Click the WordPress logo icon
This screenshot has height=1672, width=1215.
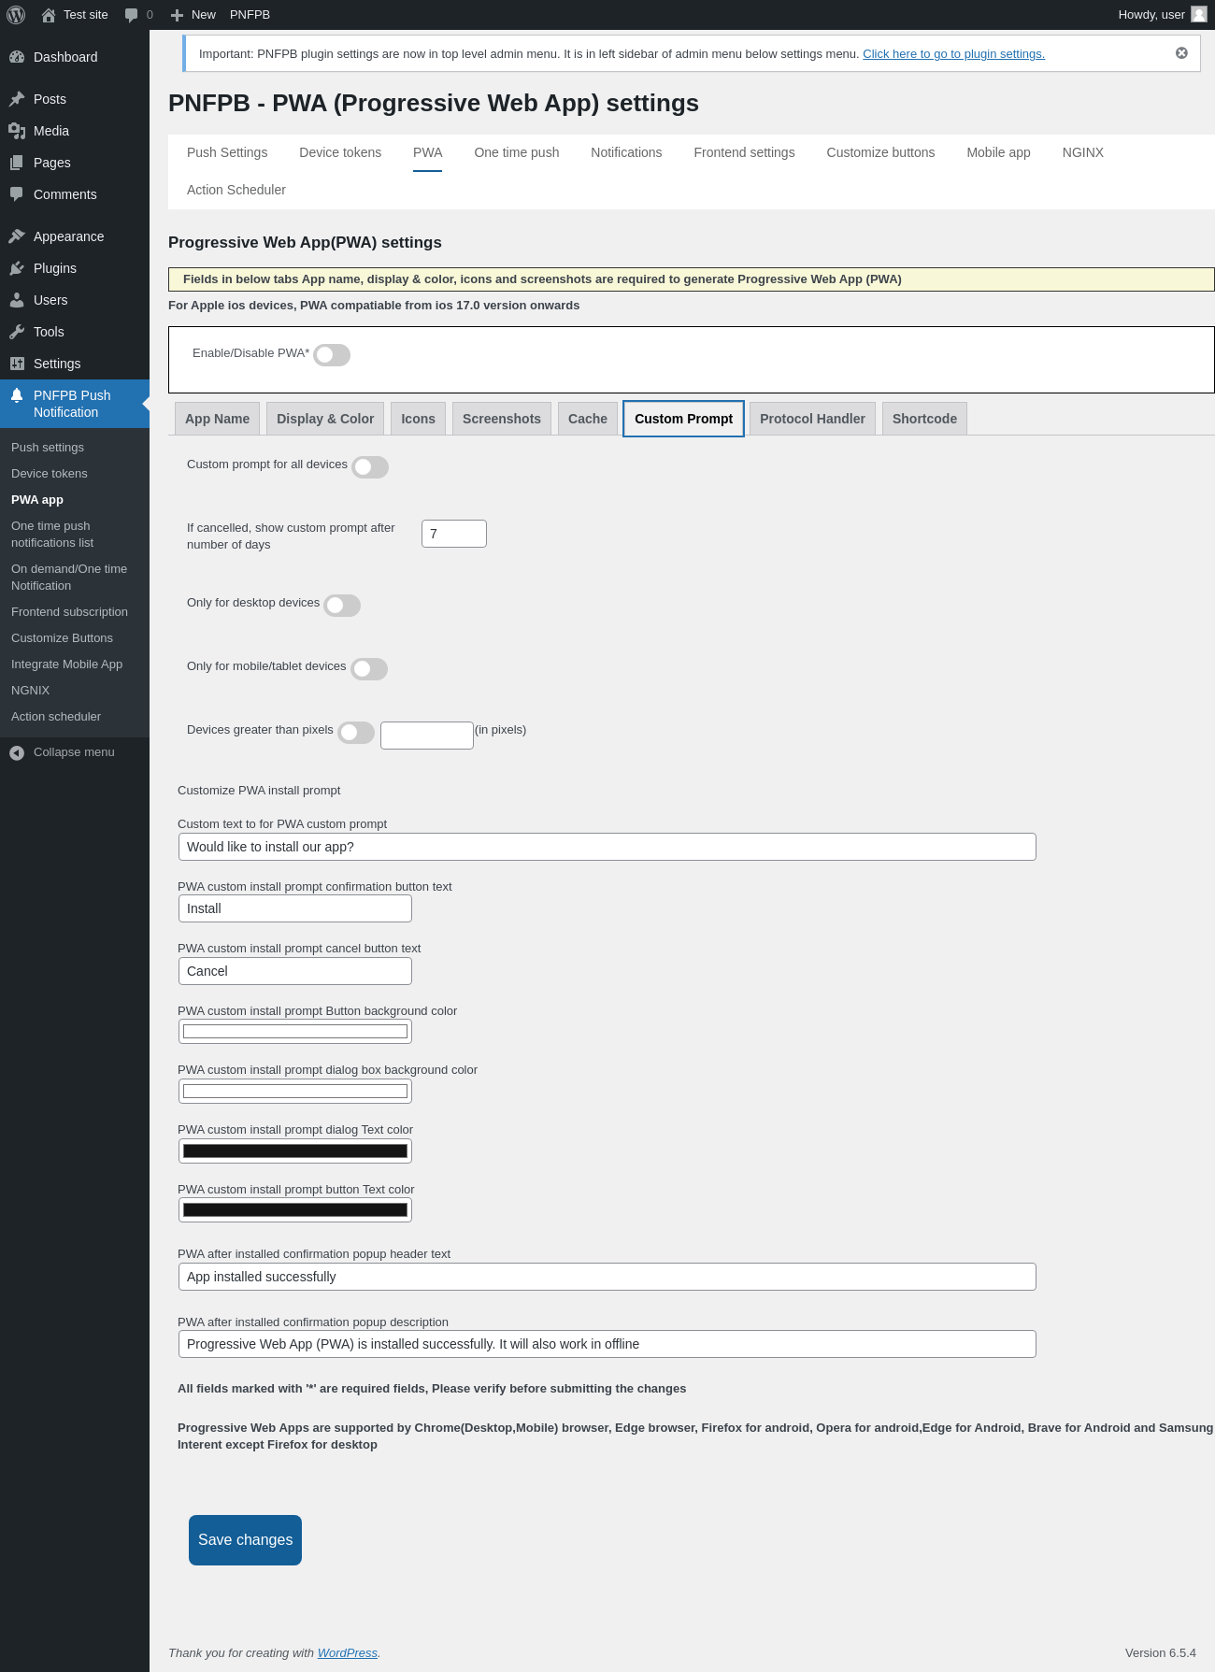(x=16, y=15)
